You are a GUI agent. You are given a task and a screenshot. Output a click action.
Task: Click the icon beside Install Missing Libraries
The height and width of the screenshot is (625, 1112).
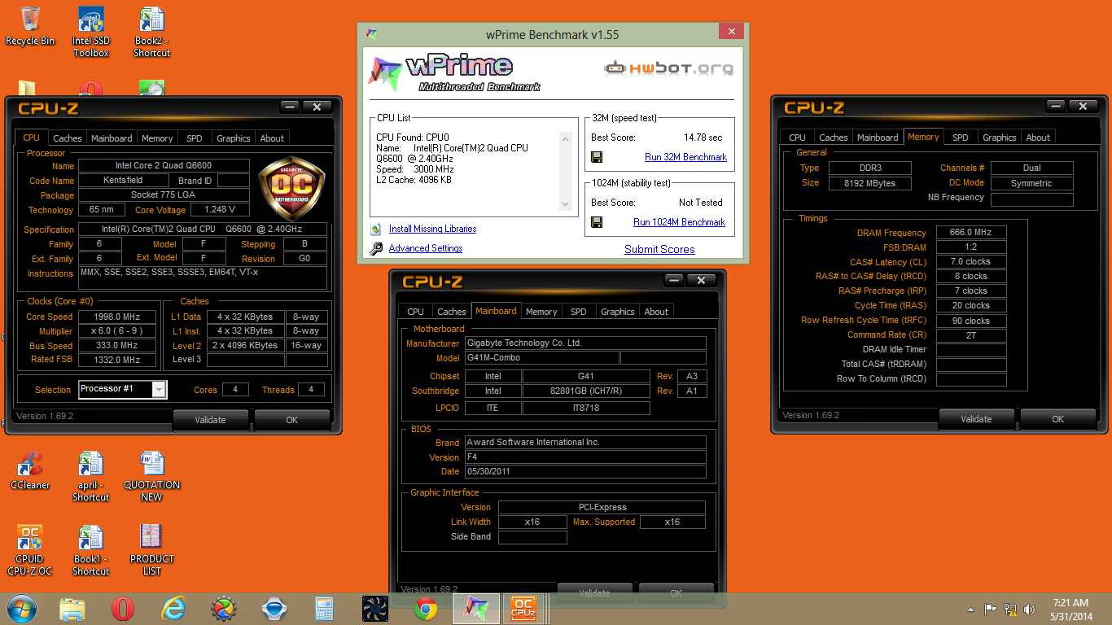[375, 229]
